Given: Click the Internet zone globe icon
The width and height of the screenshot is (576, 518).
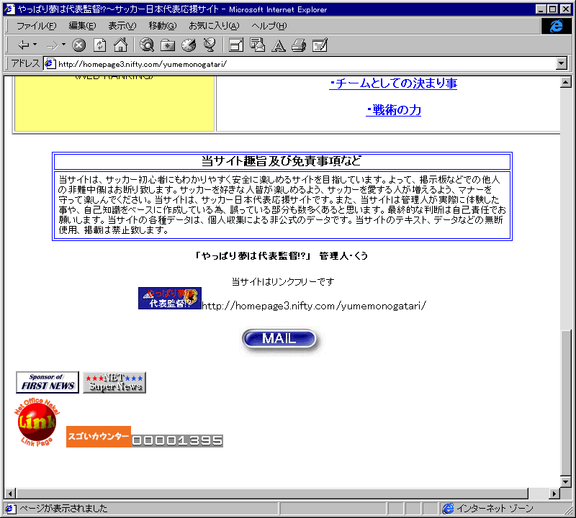Looking at the screenshot, I should pos(448,509).
